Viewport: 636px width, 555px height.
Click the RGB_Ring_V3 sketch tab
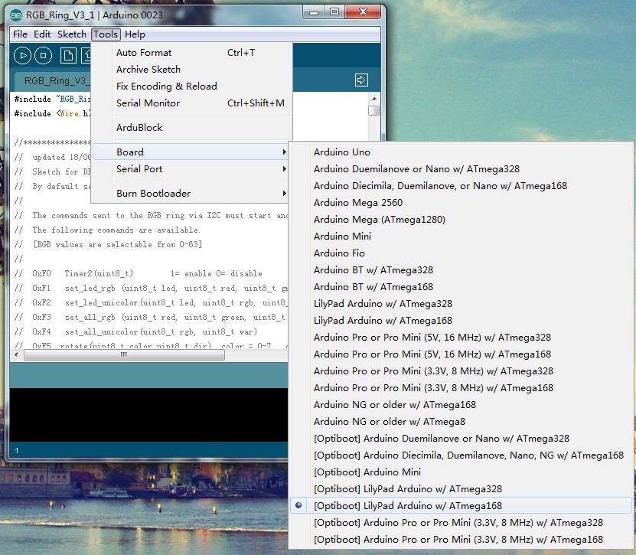coord(53,81)
